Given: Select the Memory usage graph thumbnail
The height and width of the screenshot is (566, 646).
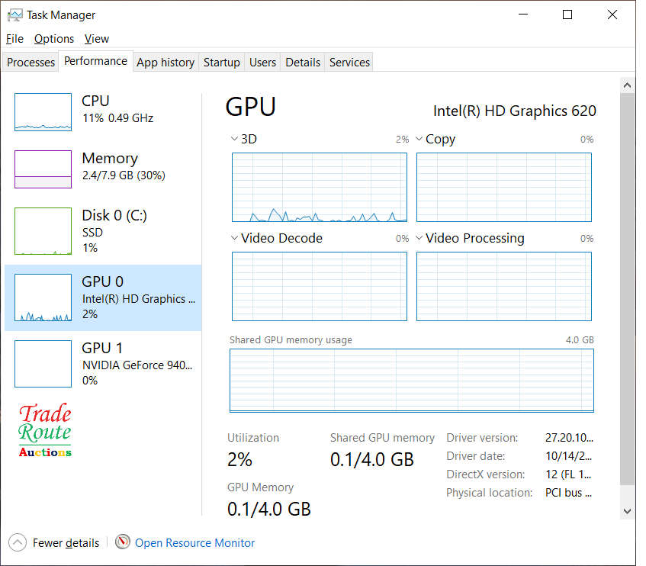Looking at the screenshot, I should tap(43, 169).
